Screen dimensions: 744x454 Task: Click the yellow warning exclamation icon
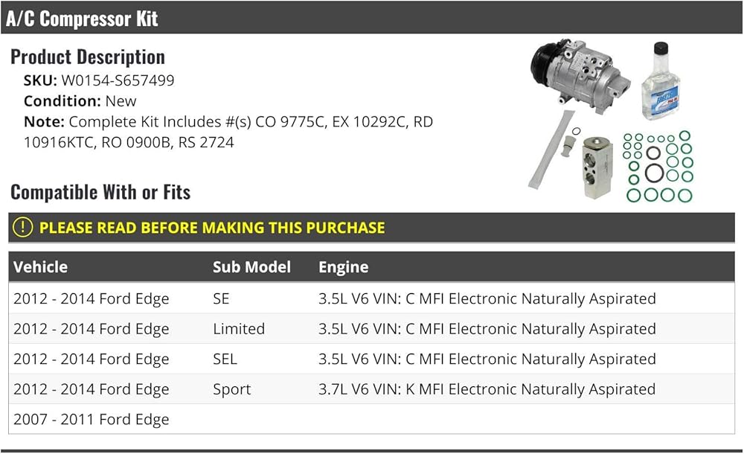23,227
